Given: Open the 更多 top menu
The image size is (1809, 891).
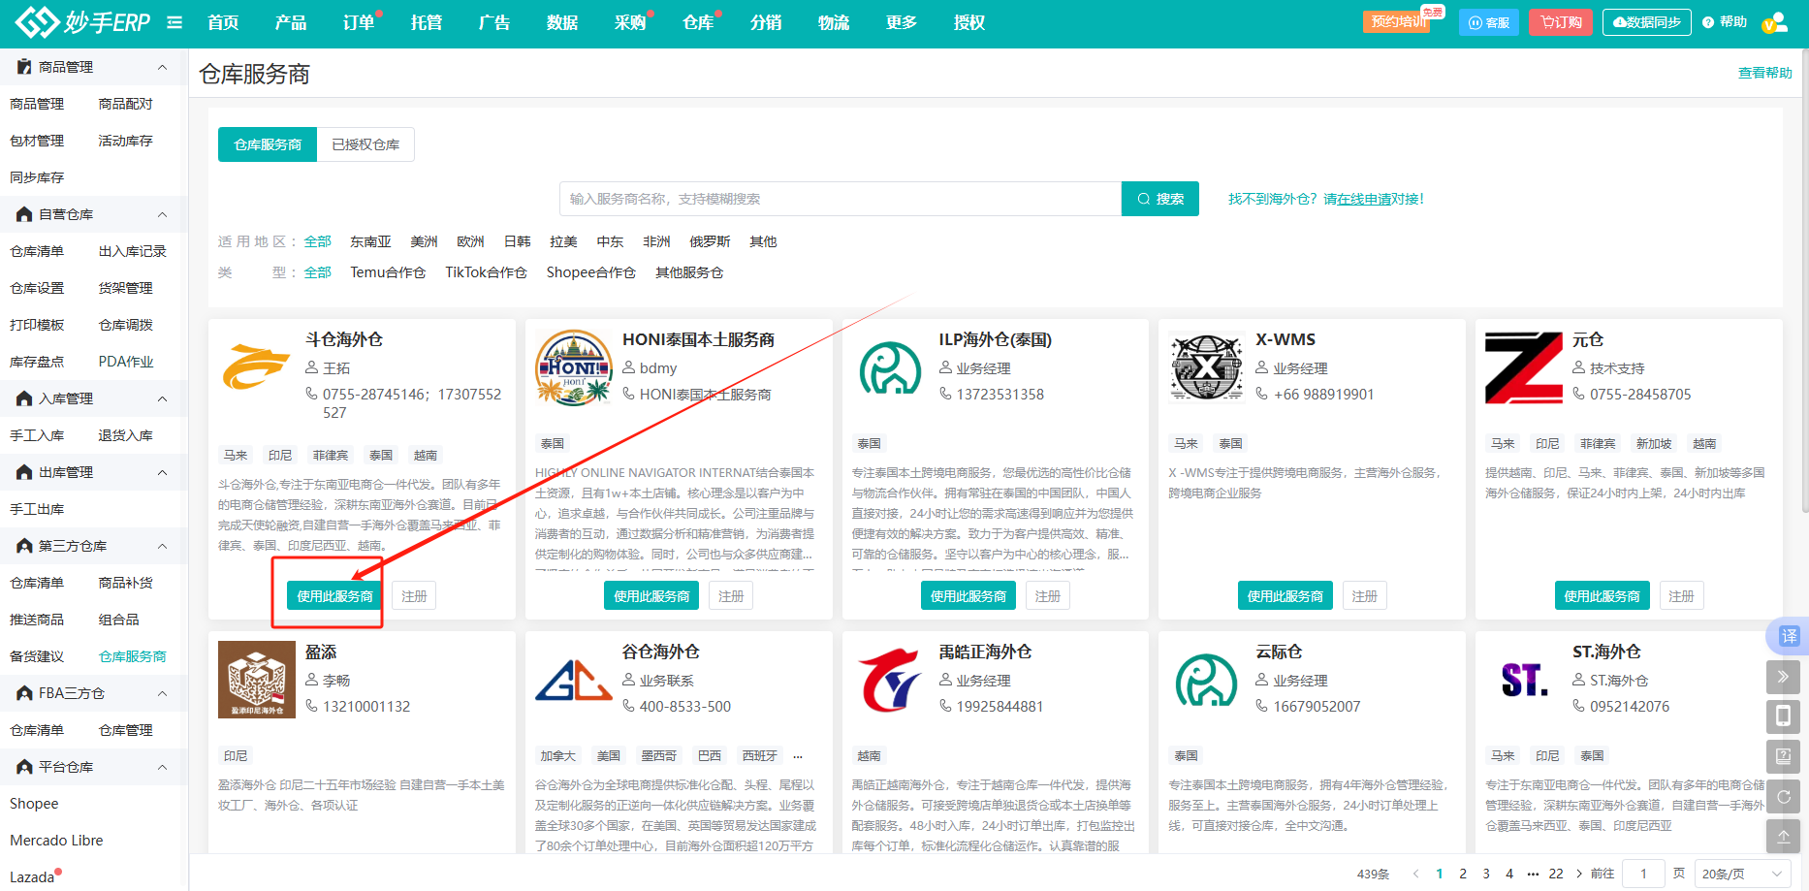Looking at the screenshot, I should coord(902,22).
